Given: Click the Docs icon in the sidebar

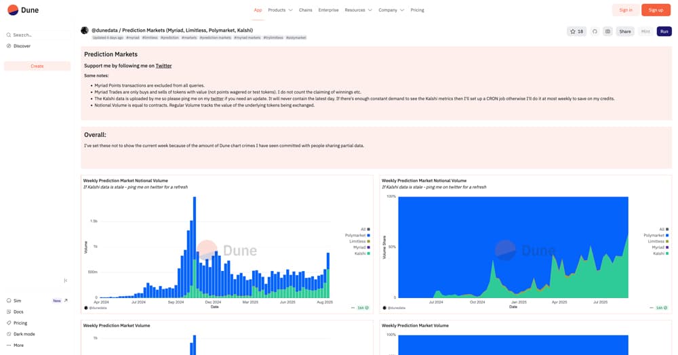Looking at the screenshot, I should [9, 312].
